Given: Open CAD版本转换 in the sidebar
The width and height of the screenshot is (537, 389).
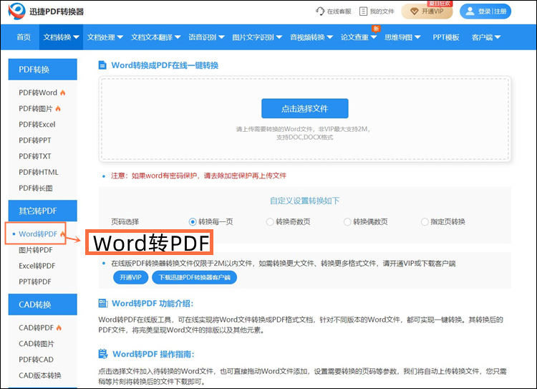Looking at the screenshot, I should coord(40,375).
